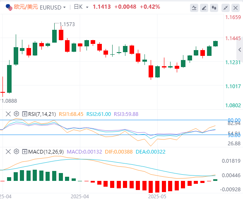Remove the RSI indicator panel
Image resolution: width=243 pixels, height=202 pixels.
pyautogui.click(x=8, y=114)
